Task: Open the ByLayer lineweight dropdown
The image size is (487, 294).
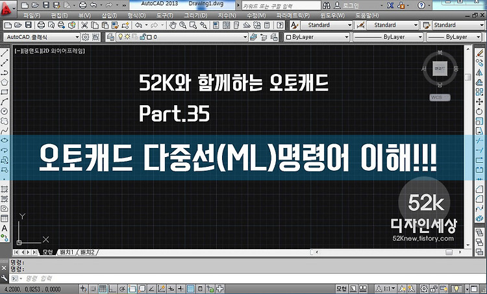Action: click(453, 37)
